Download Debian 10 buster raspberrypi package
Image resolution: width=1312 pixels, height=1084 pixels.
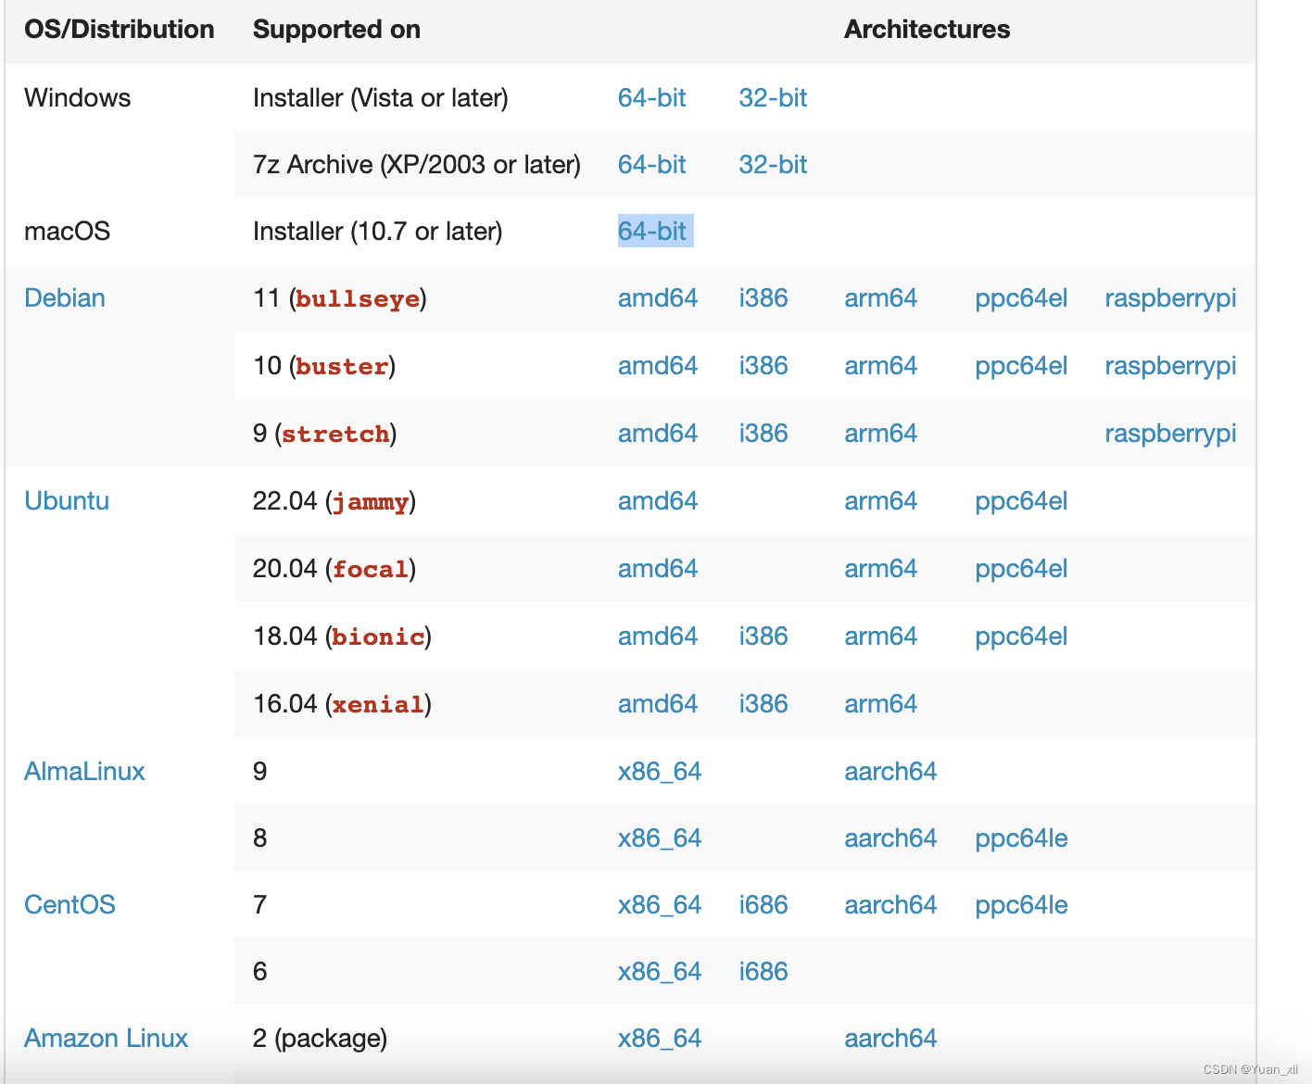pyautogui.click(x=1170, y=366)
